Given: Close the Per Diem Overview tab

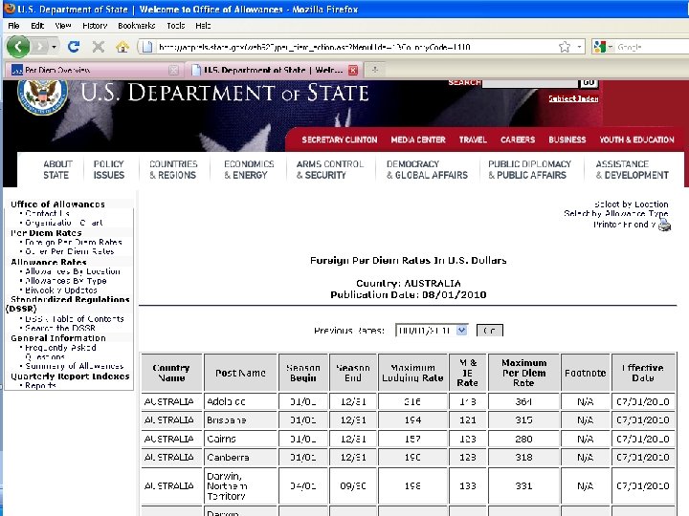Looking at the screenshot, I should [x=174, y=70].
